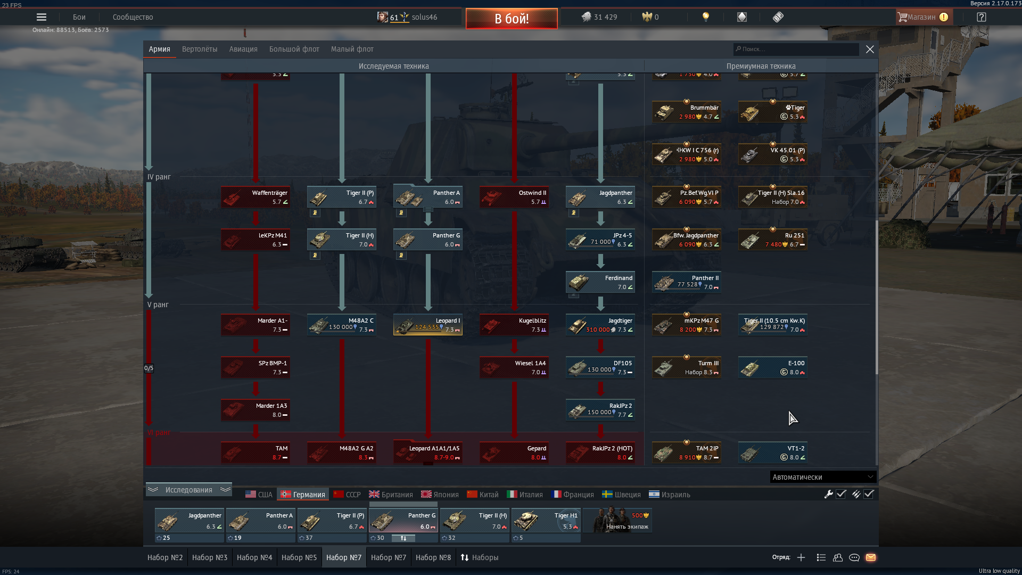
Task: Click the swap arrows on Panther G slot
Action: coord(403,538)
